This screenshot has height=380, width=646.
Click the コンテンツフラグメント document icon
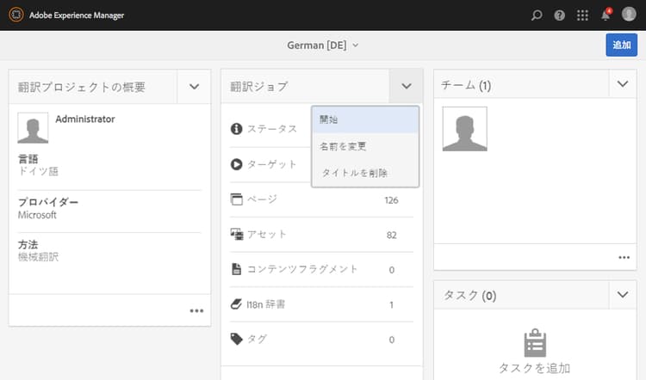click(237, 269)
